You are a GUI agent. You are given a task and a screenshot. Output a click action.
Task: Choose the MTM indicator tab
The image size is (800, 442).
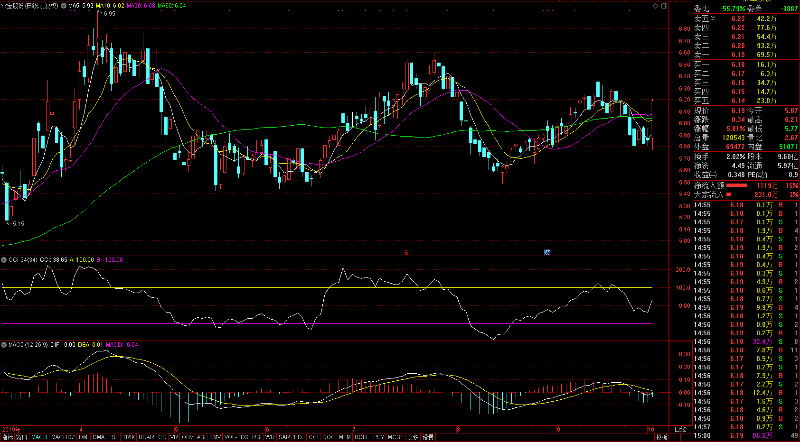click(x=345, y=437)
